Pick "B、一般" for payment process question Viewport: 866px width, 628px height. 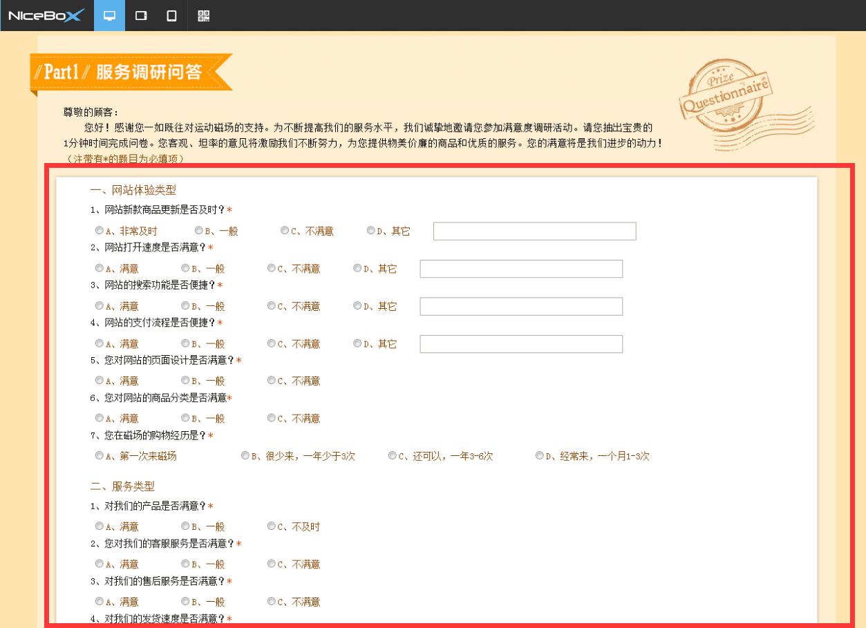coord(185,343)
